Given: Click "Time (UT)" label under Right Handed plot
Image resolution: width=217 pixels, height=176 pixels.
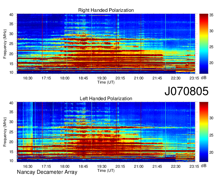Looking at the screenshot, I should (x=106, y=82).
